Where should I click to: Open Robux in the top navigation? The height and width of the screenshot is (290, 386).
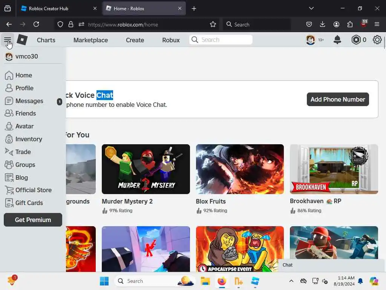coord(171,40)
